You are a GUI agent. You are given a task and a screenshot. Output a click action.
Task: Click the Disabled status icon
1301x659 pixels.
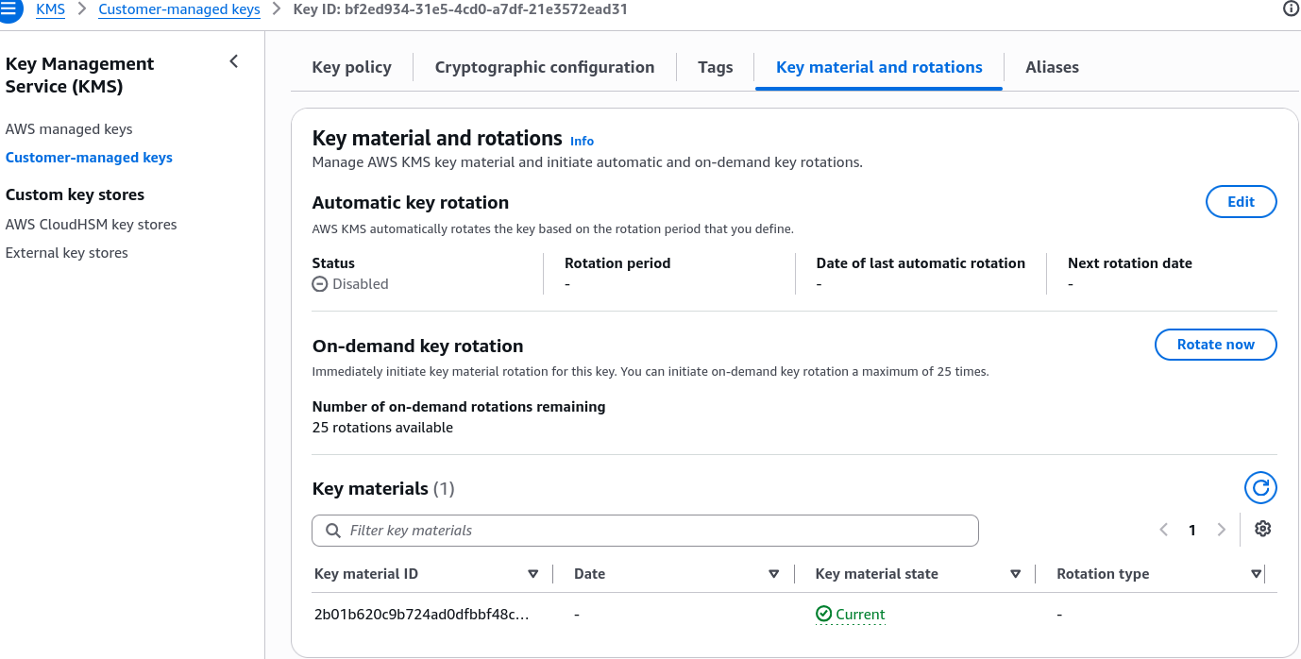coord(320,283)
